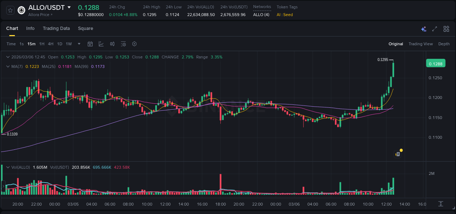This screenshot has height=214, width=456.
Task: Click the yellow indicator dot on the chart
Action: pos(401,150)
